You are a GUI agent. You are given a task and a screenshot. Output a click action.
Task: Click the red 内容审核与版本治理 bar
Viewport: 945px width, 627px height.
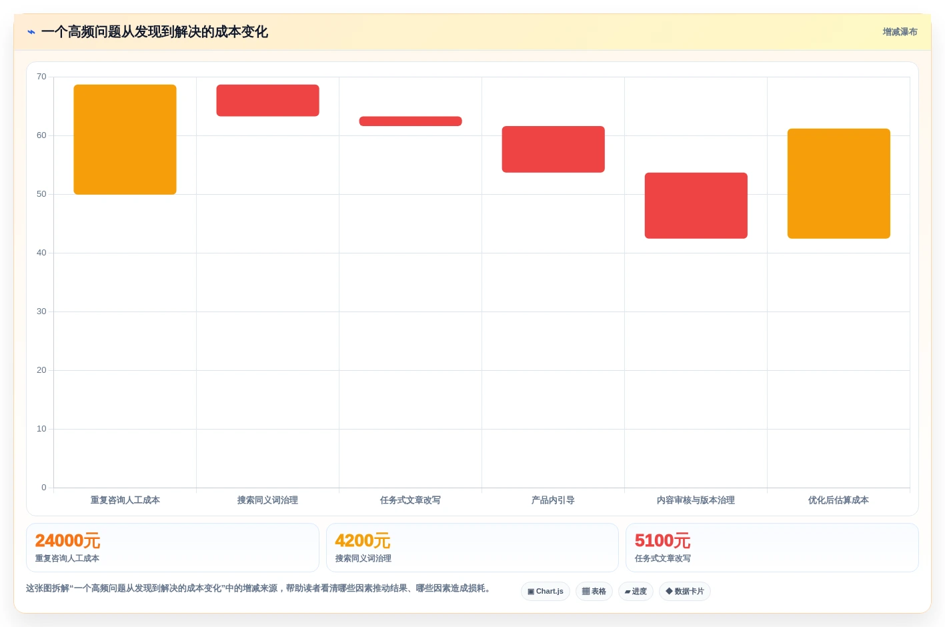(696, 205)
